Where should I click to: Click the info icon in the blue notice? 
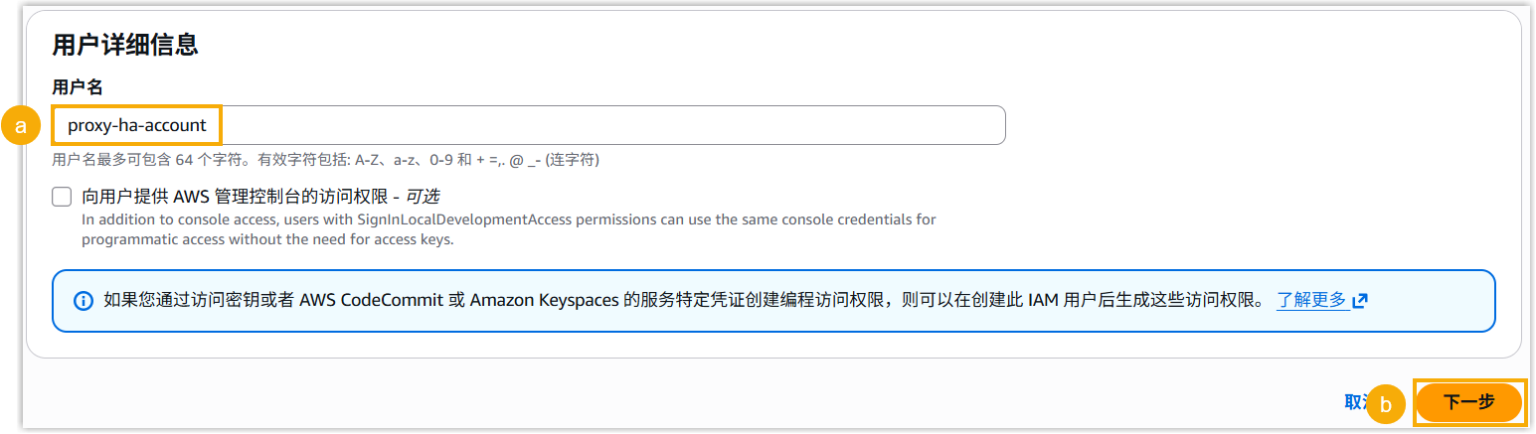(84, 300)
